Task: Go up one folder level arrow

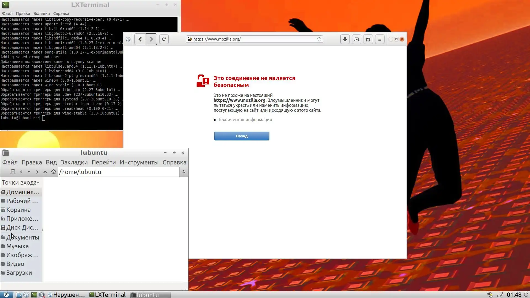Action: click(x=45, y=172)
